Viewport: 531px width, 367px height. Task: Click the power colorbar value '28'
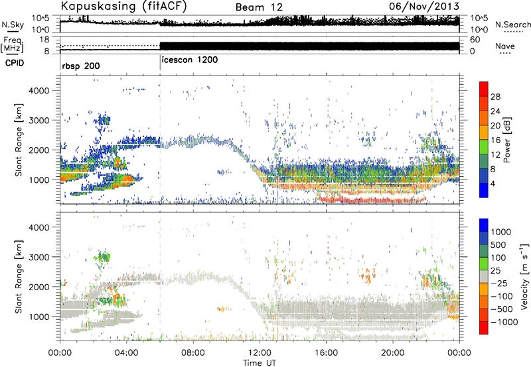pyautogui.click(x=495, y=97)
